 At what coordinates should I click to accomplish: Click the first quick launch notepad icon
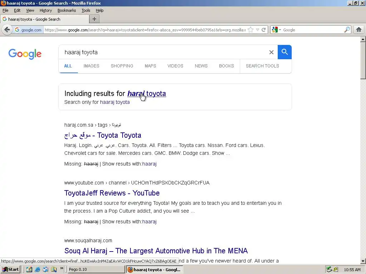point(29,270)
